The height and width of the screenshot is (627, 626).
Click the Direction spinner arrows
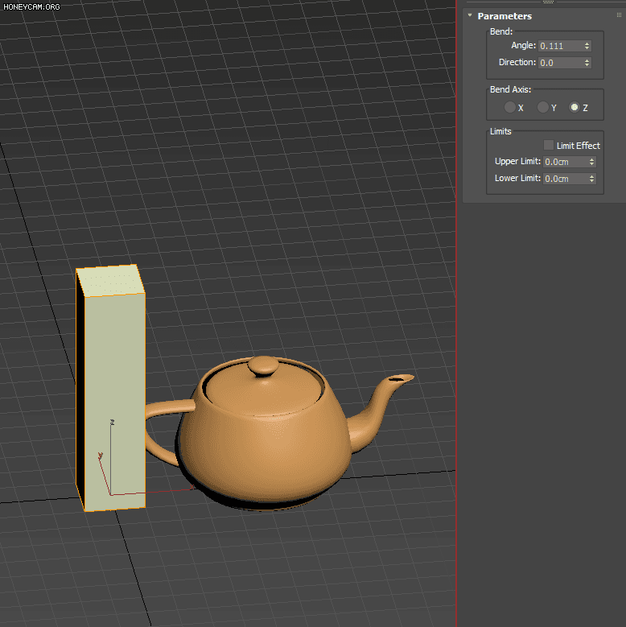587,63
